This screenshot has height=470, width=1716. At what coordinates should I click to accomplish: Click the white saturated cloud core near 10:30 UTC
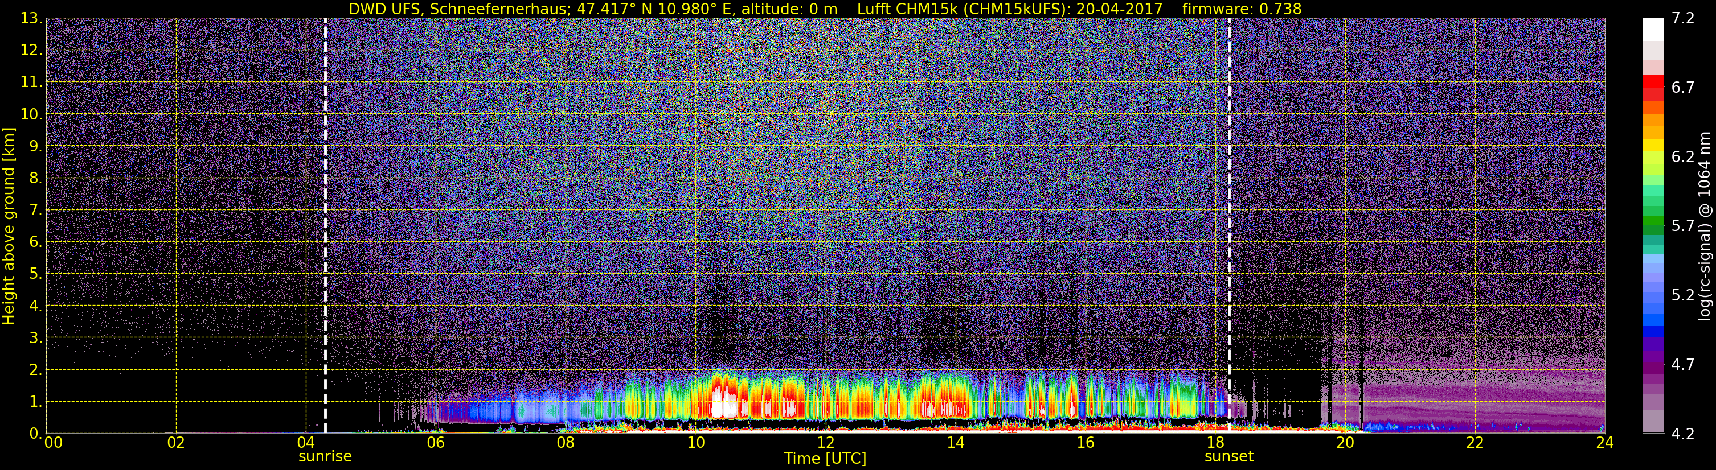[724, 403]
